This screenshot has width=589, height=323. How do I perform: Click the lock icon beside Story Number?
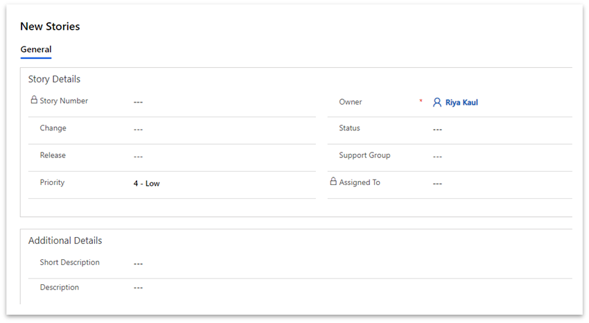tap(34, 100)
